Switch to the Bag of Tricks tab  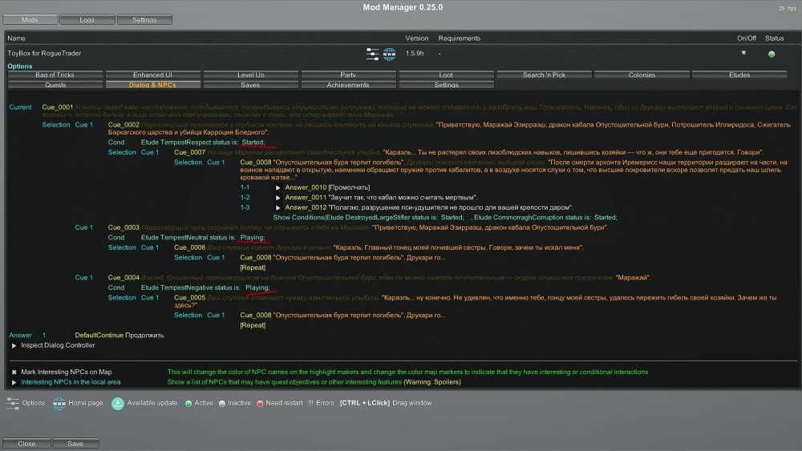[55, 74]
